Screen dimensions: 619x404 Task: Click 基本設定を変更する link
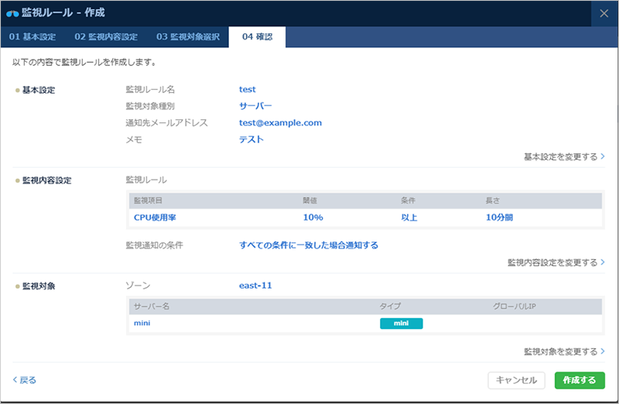tap(563, 156)
